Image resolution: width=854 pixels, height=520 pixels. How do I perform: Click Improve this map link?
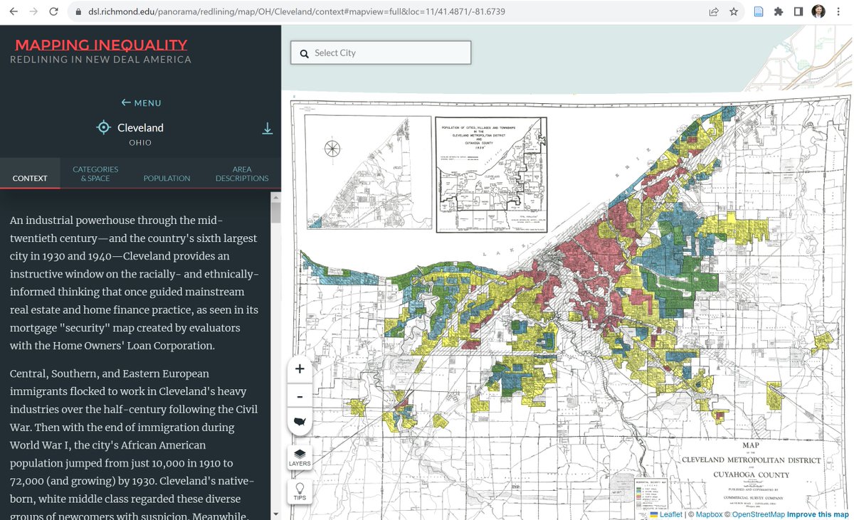tap(818, 514)
